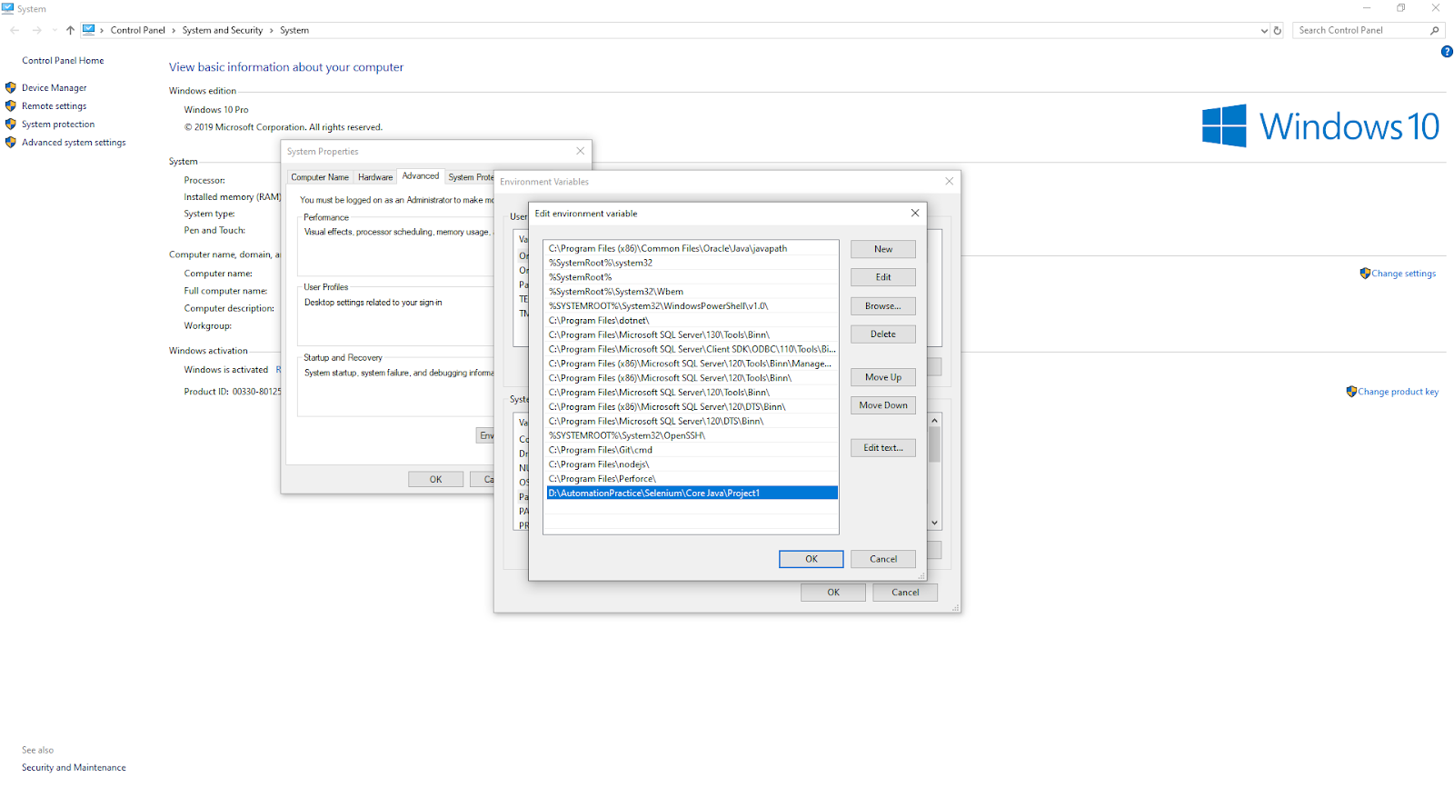
Task: Select the SQL Server Client SDK ODBC entry
Action: [x=692, y=349]
